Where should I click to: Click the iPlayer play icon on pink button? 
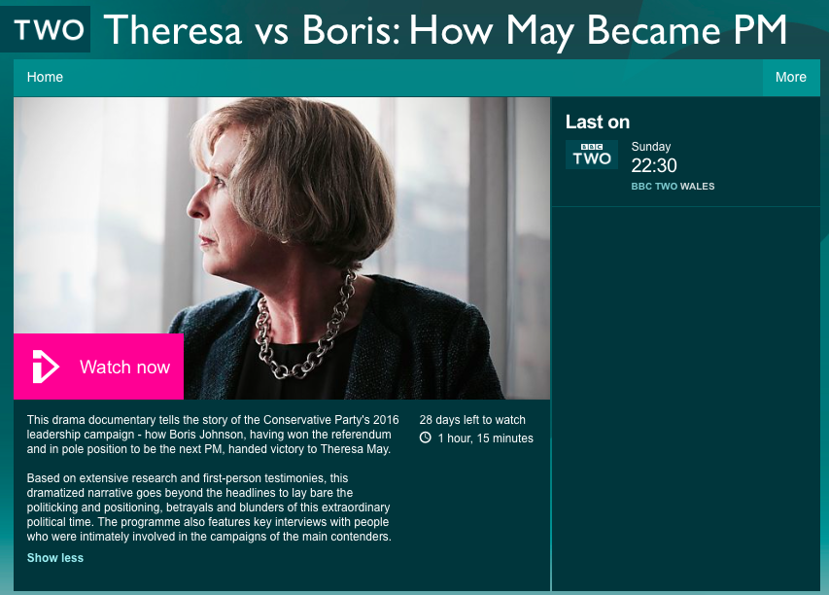(x=46, y=367)
